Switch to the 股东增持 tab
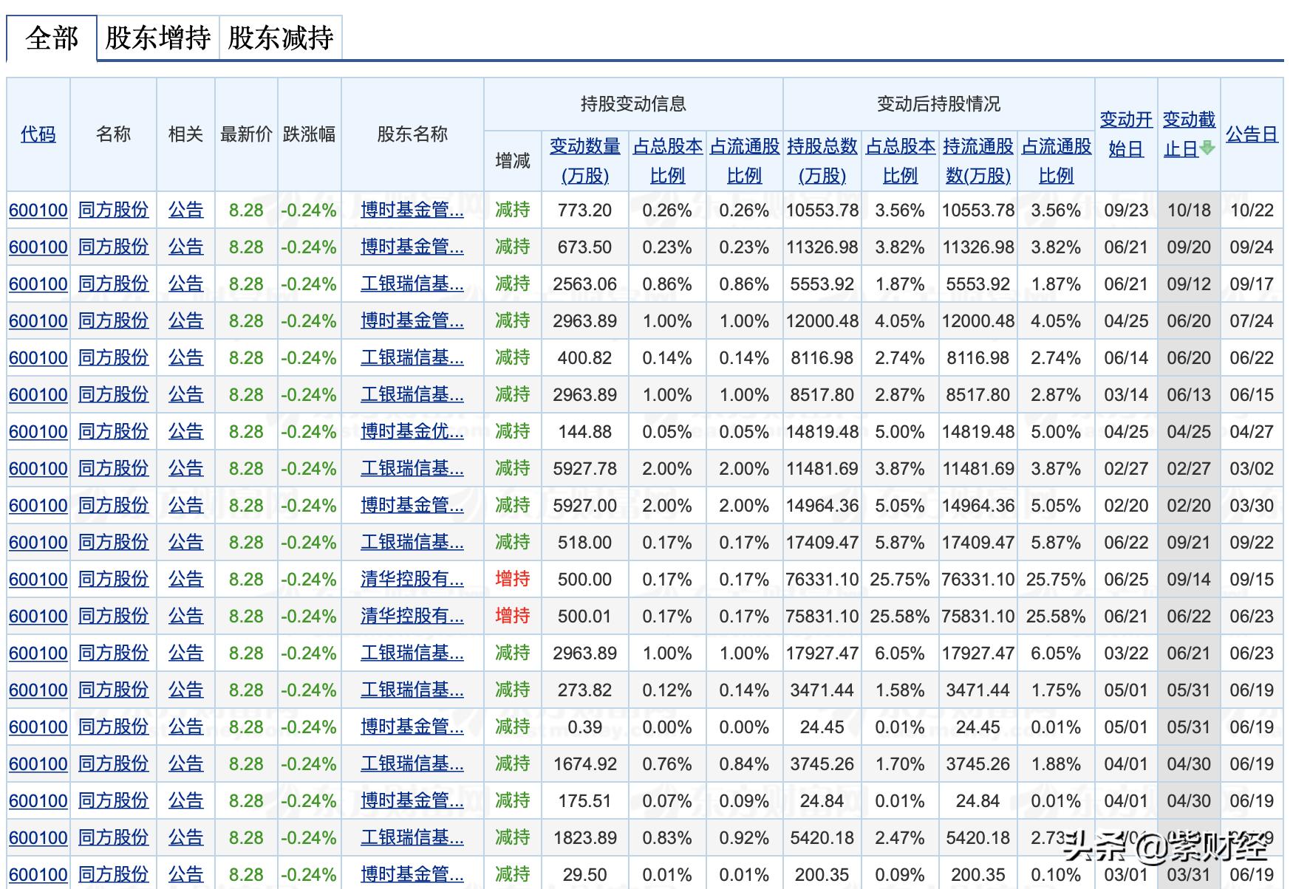1293x889 pixels. tap(160, 37)
